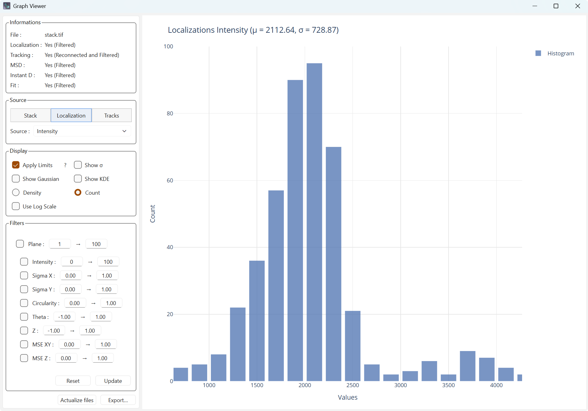This screenshot has height=411, width=588.
Task: Select the Density radio button
Action: pyautogui.click(x=16, y=192)
